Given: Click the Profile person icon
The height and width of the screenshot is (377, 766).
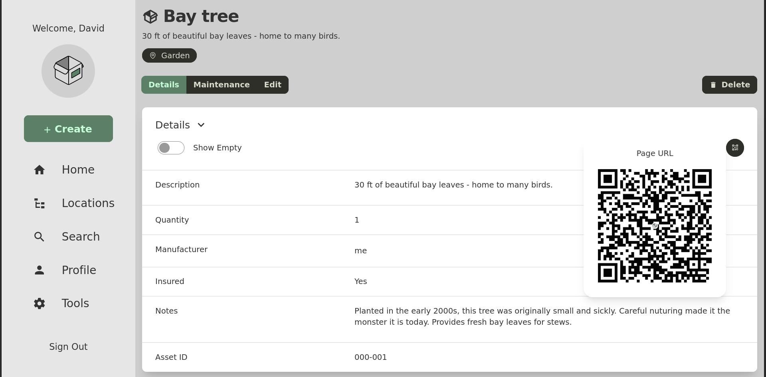Looking at the screenshot, I should click(x=39, y=270).
